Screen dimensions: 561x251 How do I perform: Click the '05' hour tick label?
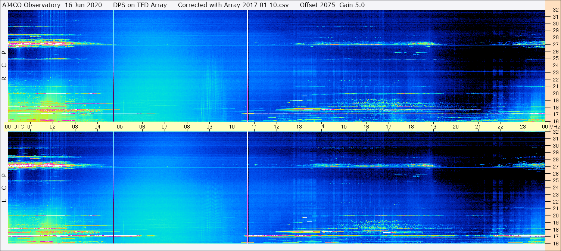pos(120,127)
